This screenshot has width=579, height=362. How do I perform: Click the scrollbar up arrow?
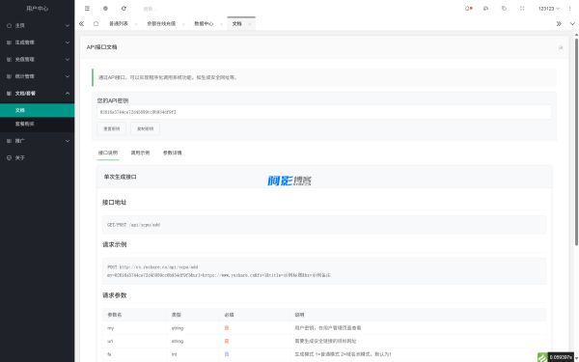pos(576,34)
